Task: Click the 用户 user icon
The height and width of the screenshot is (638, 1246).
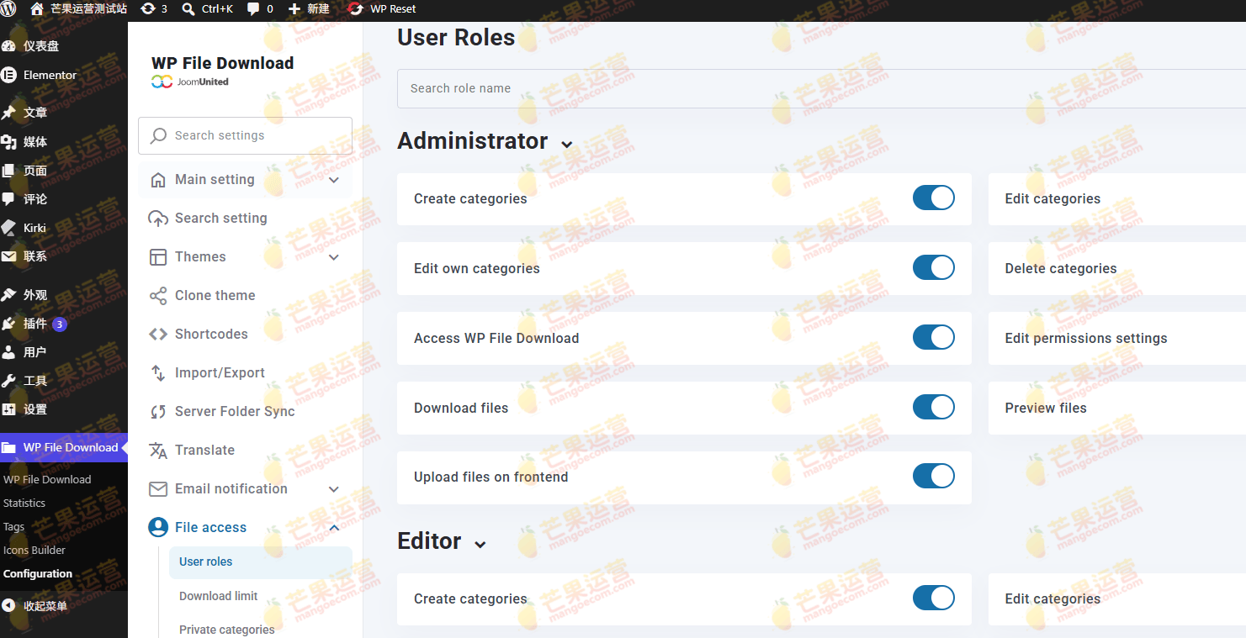Action: click(x=8, y=352)
